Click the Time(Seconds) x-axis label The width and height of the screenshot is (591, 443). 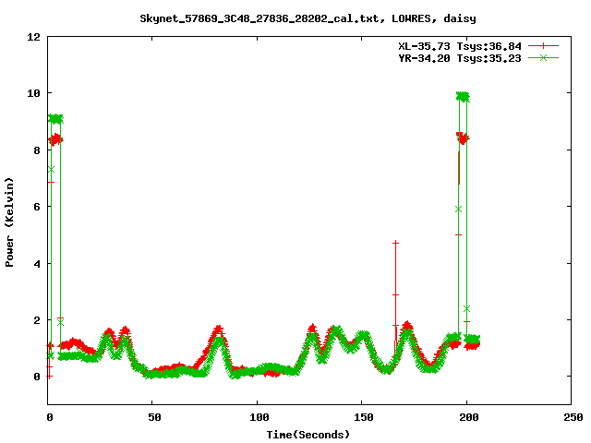click(x=308, y=434)
